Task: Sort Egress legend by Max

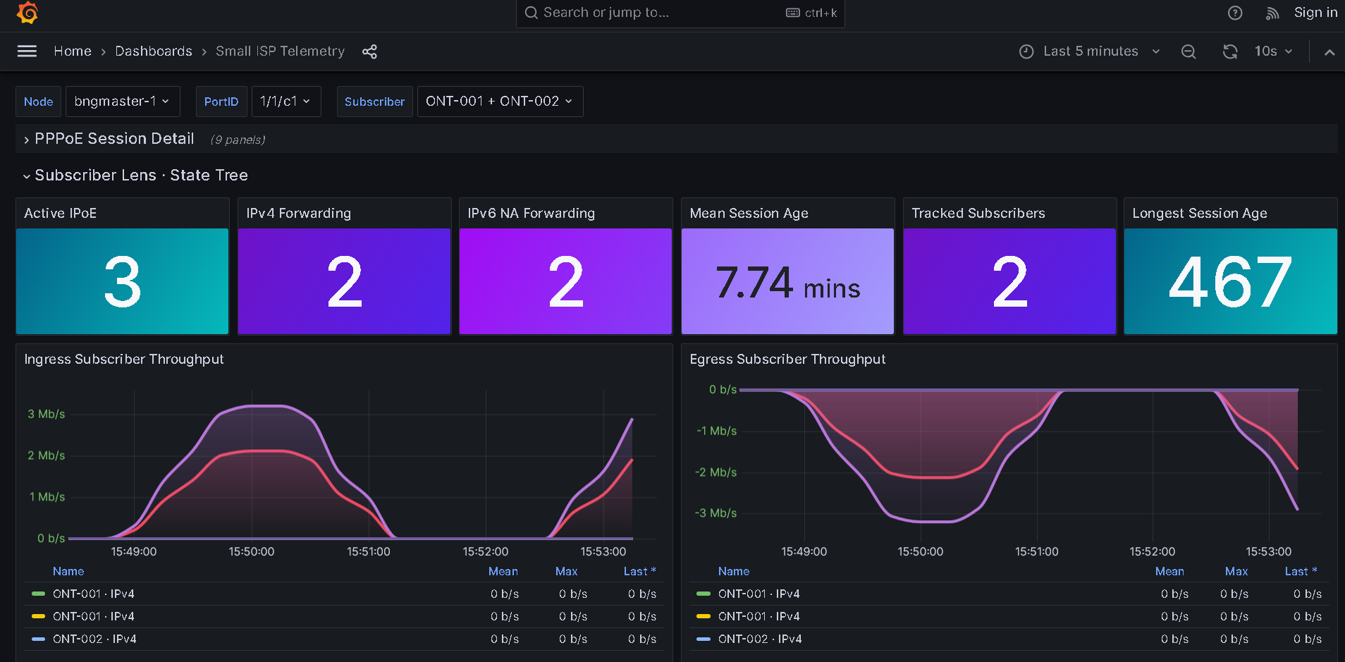Action: (1236, 571)
